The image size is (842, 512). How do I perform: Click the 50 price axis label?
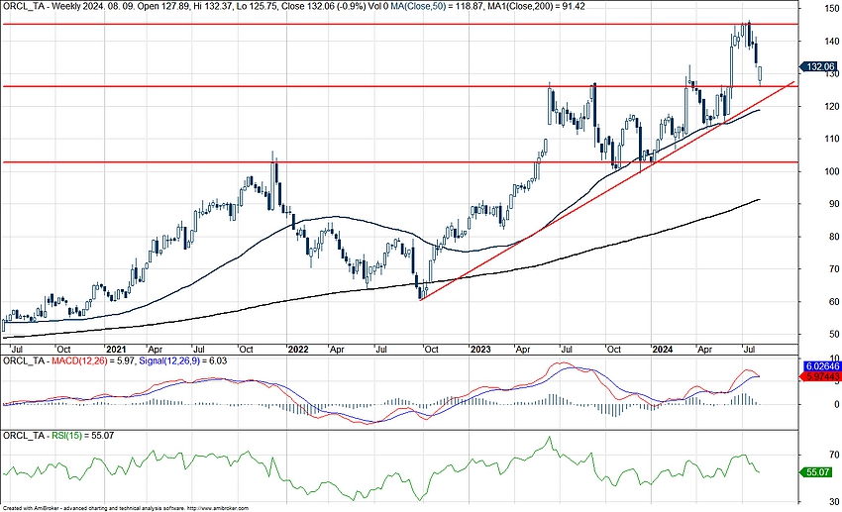(834, 335)
